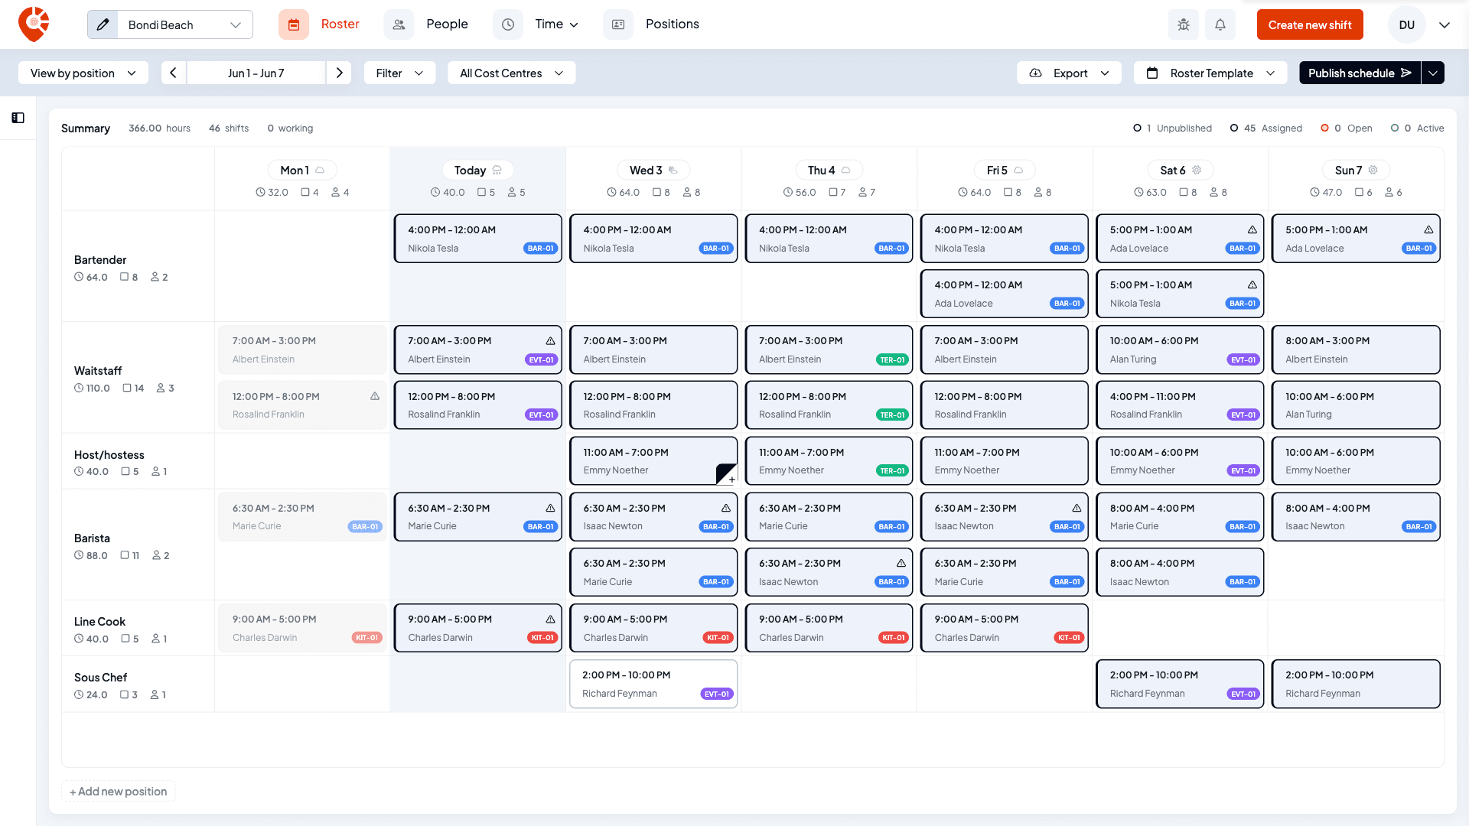Select the Bartender position row
This screenshot has height=826, width=1469.
pyautogui.click(x=138, y=267)
